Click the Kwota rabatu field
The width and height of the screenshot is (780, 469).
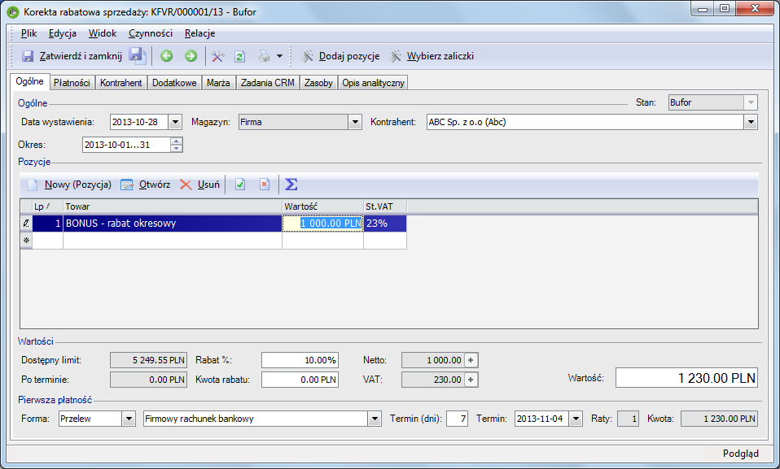[x=300, y=380]
